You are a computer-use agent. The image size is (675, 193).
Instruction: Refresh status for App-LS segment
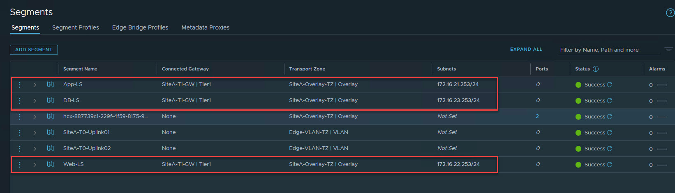point(610,84)
